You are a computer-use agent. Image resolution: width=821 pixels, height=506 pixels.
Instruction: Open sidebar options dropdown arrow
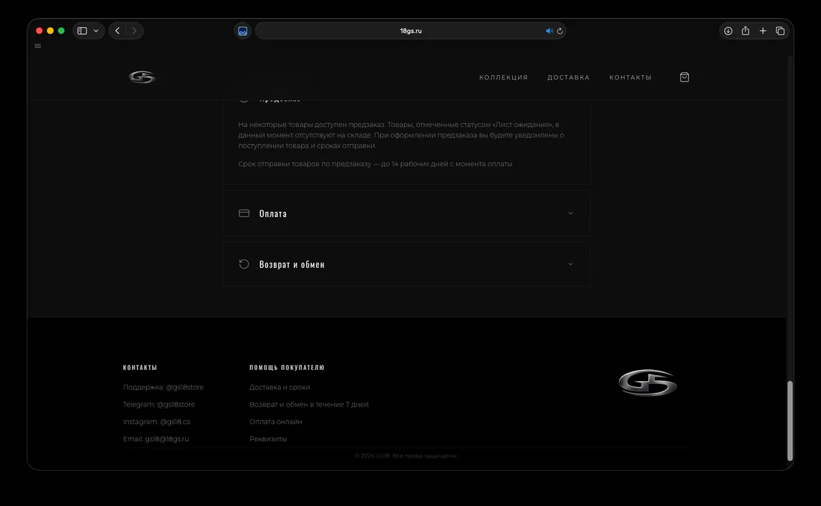pos(96,31)
